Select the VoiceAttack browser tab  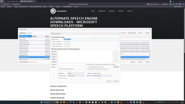[27, 1]
